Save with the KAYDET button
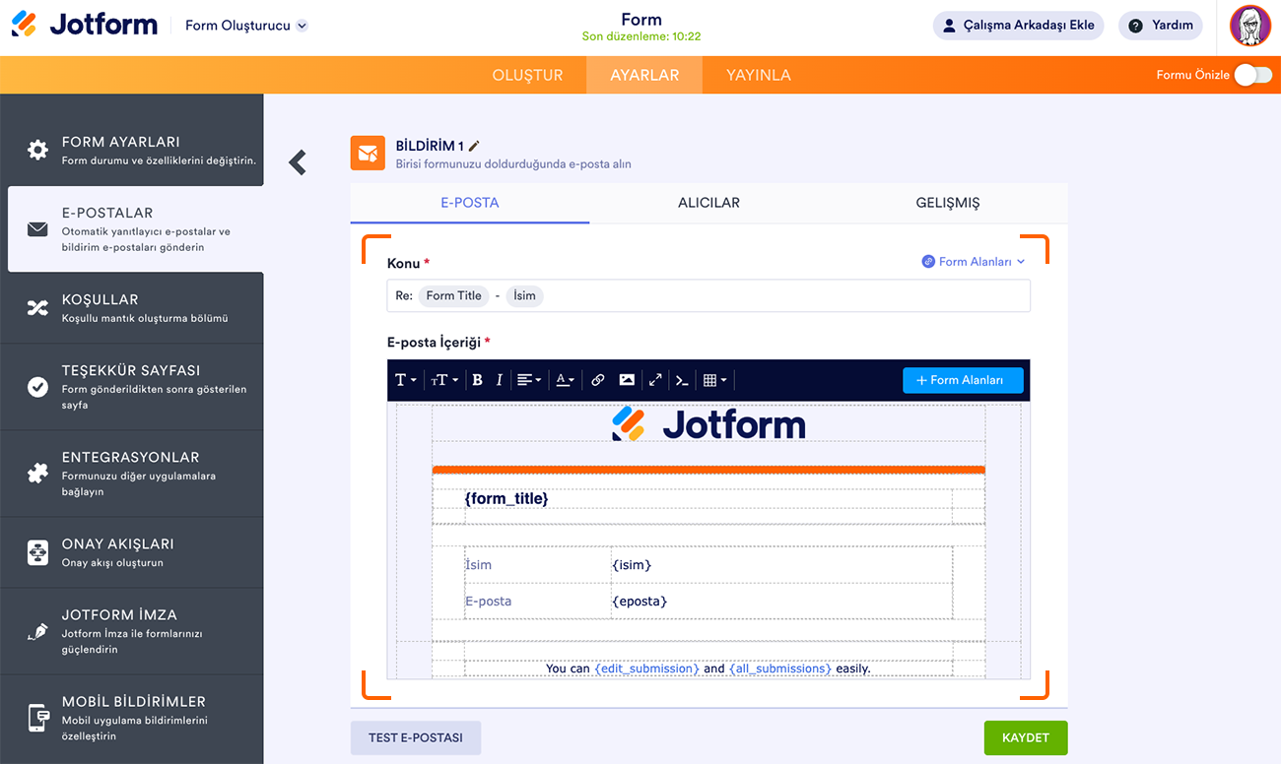This screenshot has width=1281, height=764. [x=1026, y=738]
